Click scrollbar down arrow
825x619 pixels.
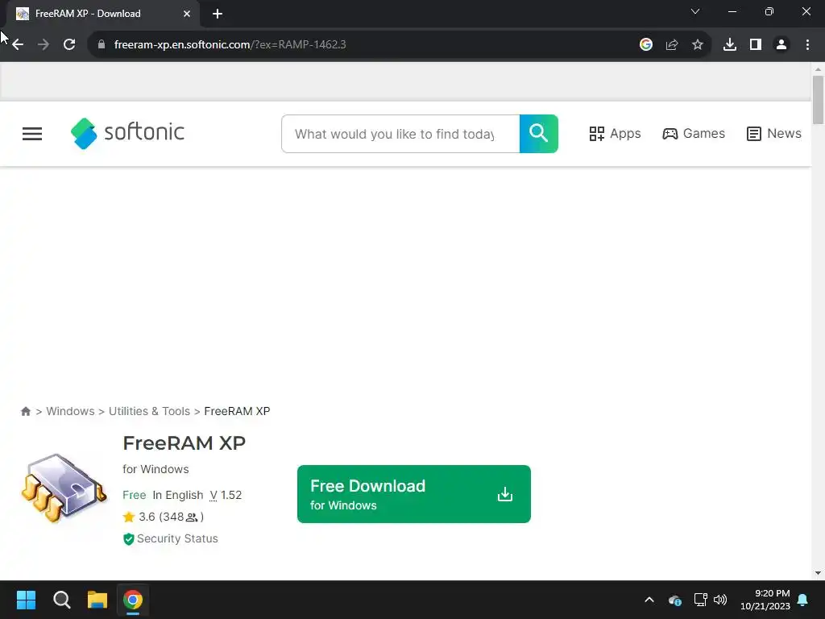[x=818, y=574]
